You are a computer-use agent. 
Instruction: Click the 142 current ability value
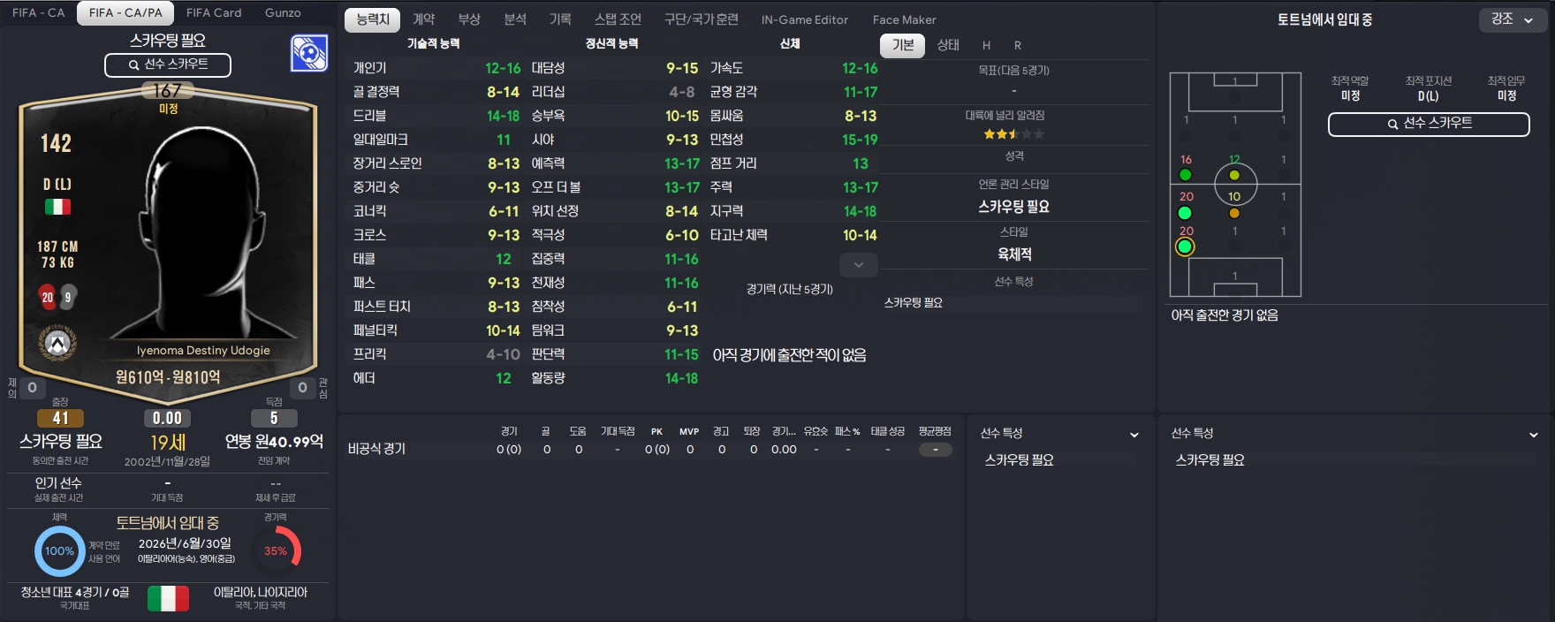pos(56,143)
